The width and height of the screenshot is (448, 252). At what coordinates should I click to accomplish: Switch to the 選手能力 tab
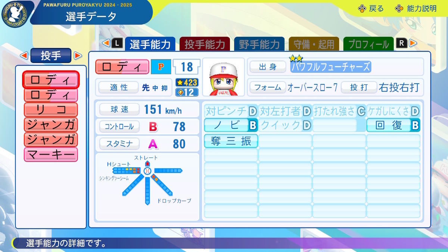coord(150,44)
